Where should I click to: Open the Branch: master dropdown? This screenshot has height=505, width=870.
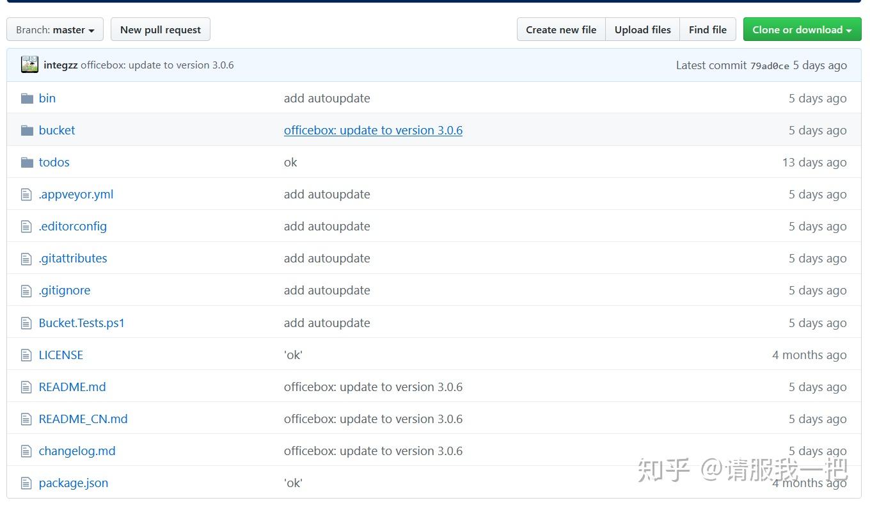pos(54,29)
